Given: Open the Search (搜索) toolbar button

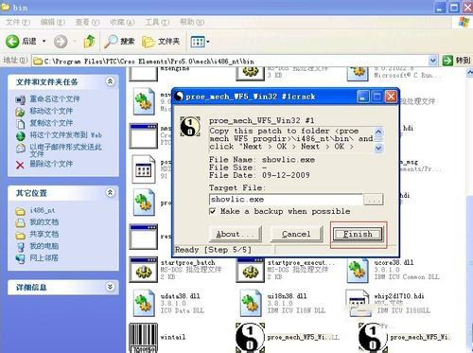Looking at the screenshot, I should click(x=119, y=42).
